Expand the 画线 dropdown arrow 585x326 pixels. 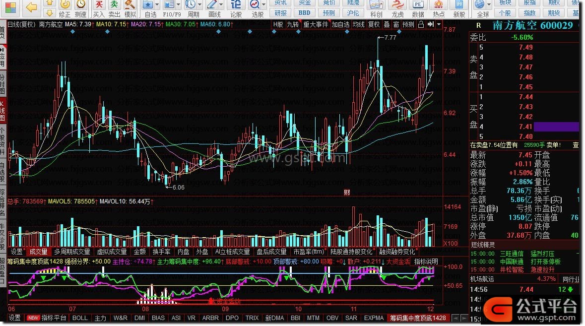click(x=221, y=5)
